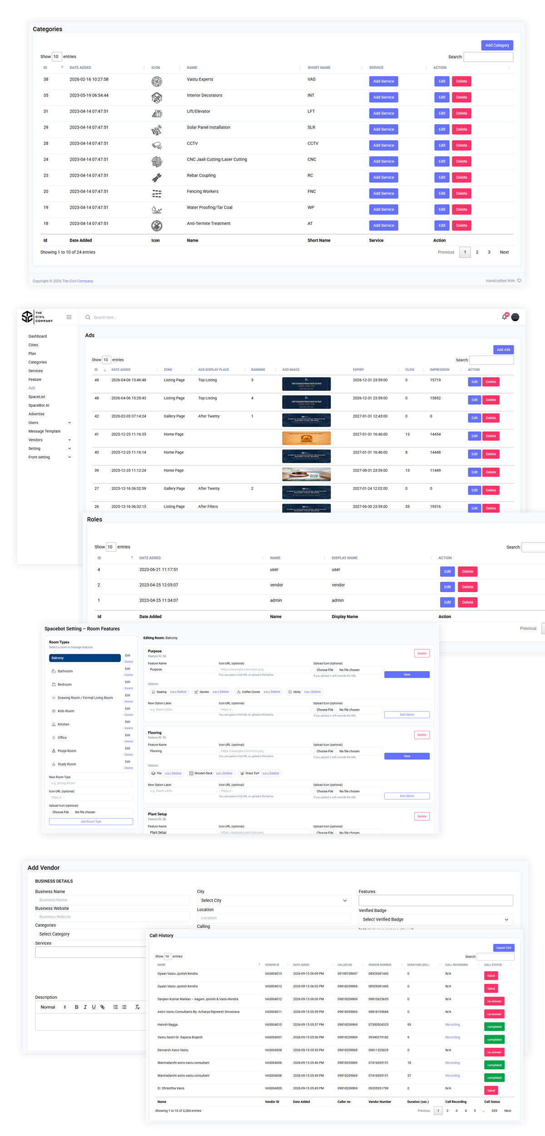Screen dimensions: 545x1136
Task: Insert a numbered list in Description
Action: (115, 1007)
